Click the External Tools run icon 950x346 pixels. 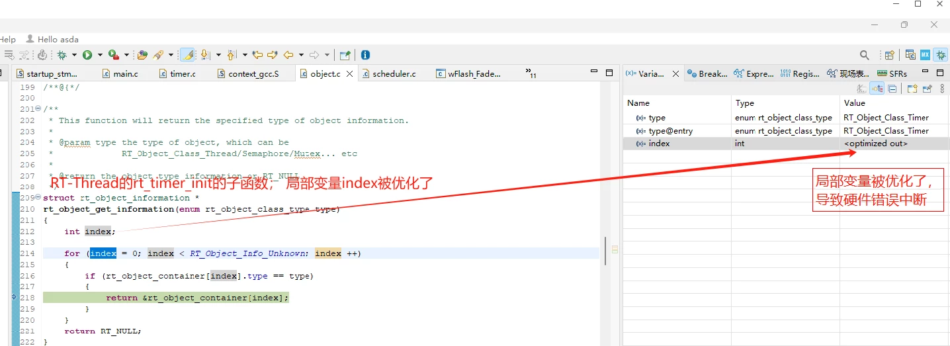[113, 55]
